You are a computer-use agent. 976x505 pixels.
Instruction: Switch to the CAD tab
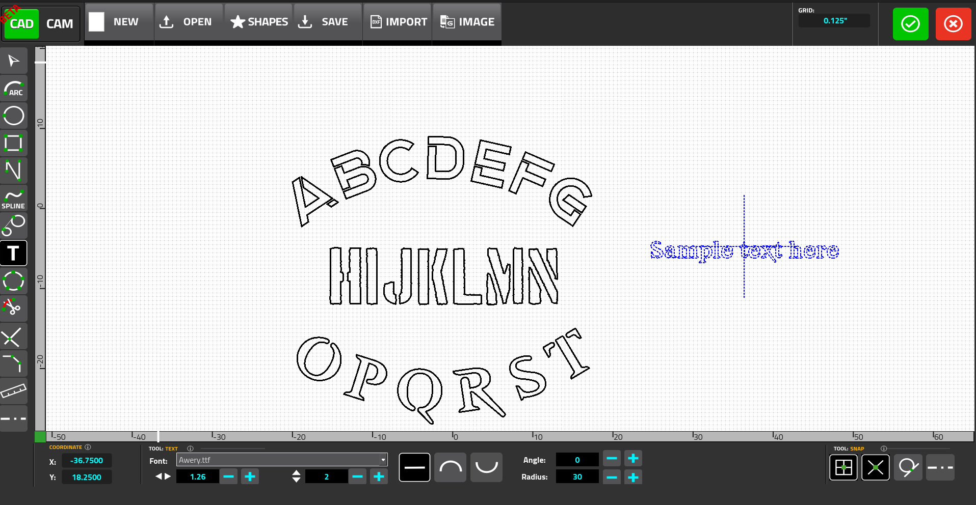(21, 23)
